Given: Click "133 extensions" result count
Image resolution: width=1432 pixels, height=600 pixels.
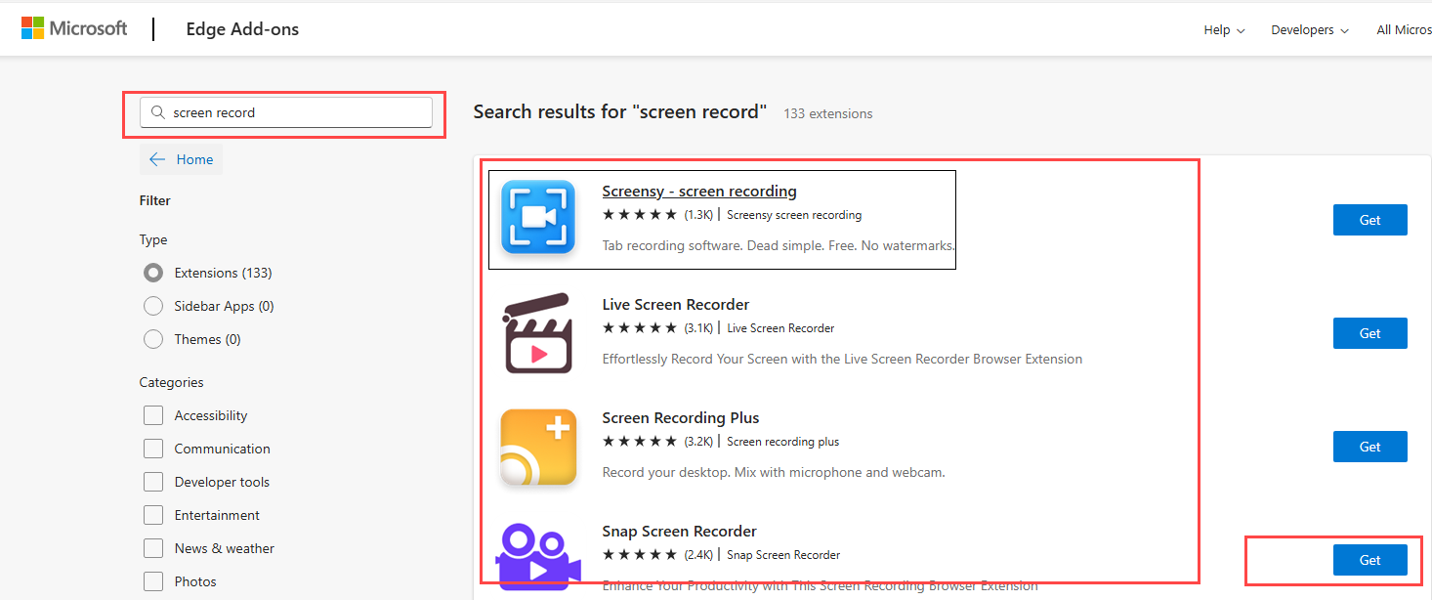Looking at the screenshot, I should (x=828, y=113).
